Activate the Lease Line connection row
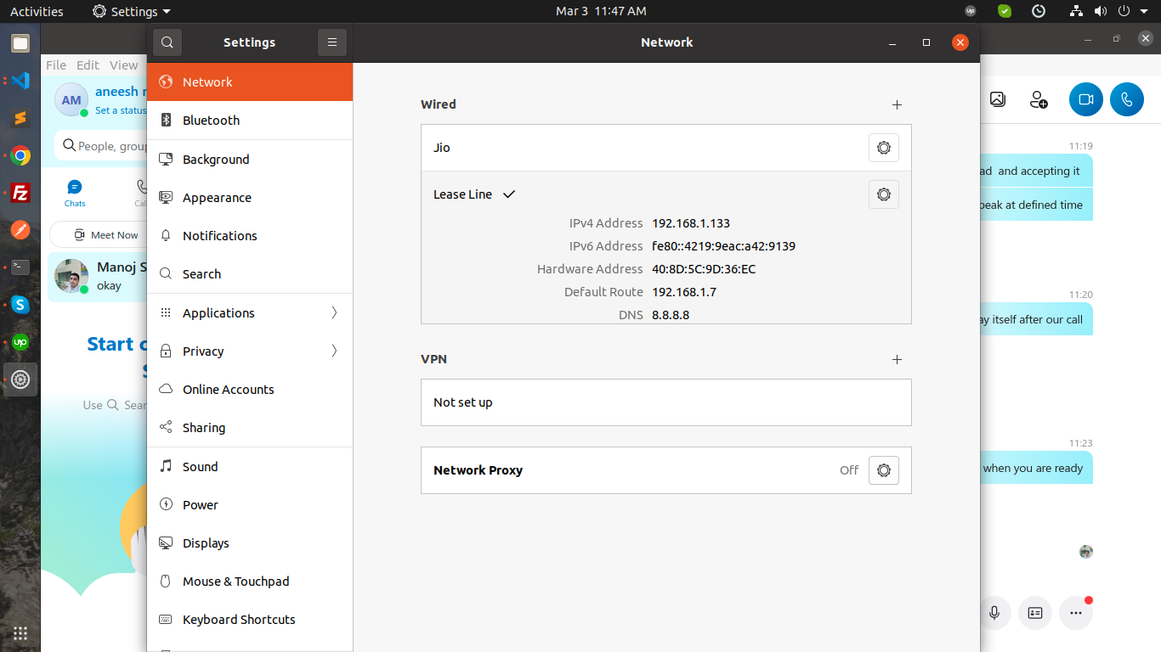The width and height of the screenshot is (1161, 652). coord(637,194)
